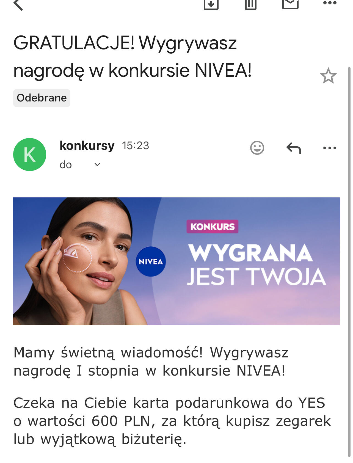Screen dimensions: 353x463
Task: Tap the email subject GRATULACJE heading
Action: [x=133, y=57]
